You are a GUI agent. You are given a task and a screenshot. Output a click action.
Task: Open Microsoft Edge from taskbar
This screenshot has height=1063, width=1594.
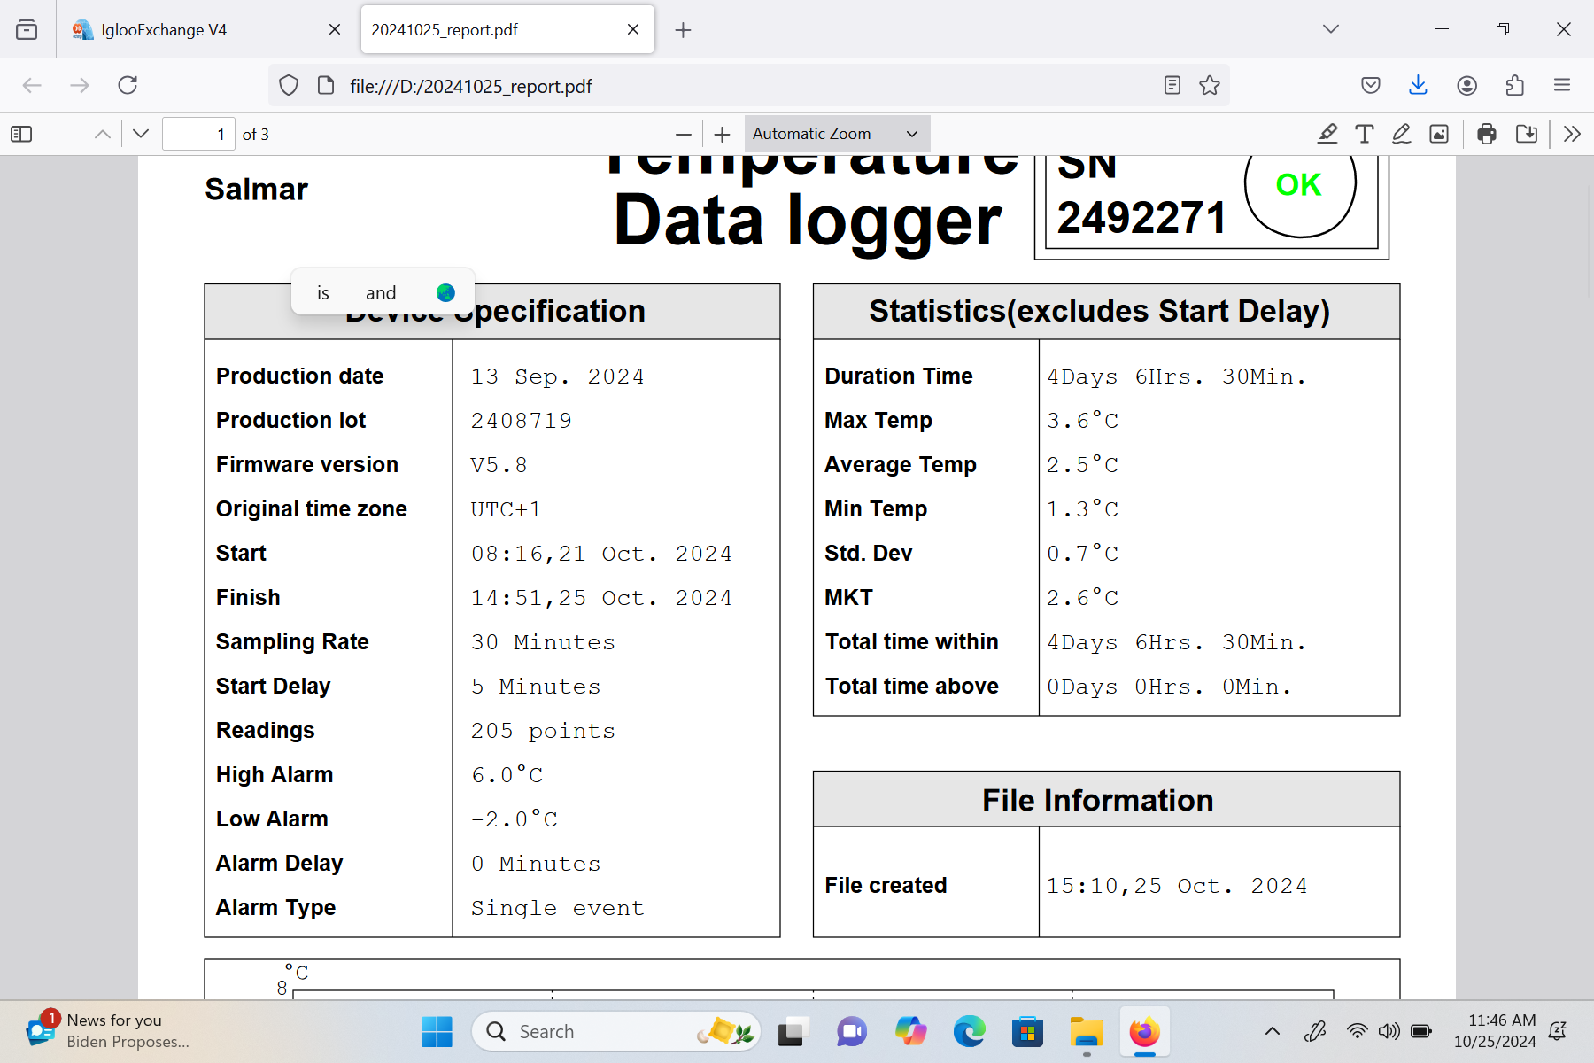[969, 1031]
